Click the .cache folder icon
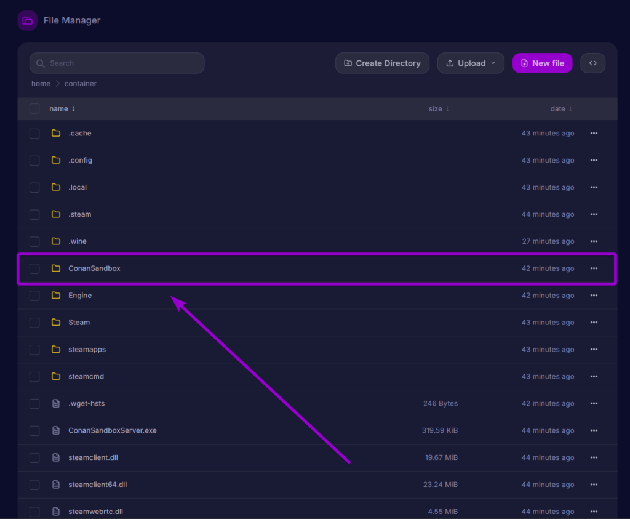The image size is (630, 519). point(56,133)
